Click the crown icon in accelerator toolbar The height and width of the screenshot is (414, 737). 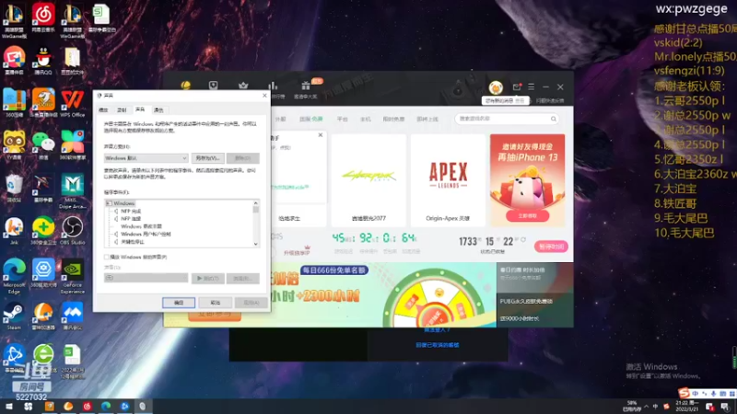(x=243, y=86)
